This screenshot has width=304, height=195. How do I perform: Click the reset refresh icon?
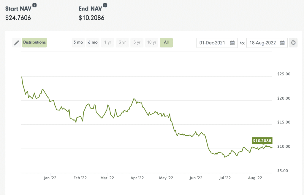coord(293,43)
